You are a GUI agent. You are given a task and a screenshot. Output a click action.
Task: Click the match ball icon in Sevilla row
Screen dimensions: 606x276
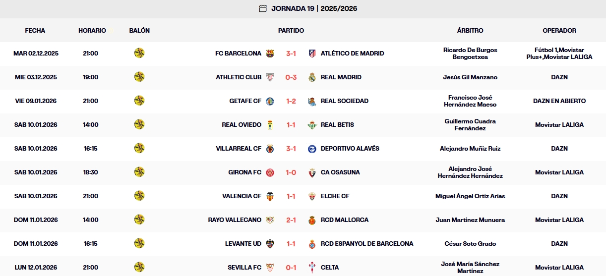click(x=139, y=267)
